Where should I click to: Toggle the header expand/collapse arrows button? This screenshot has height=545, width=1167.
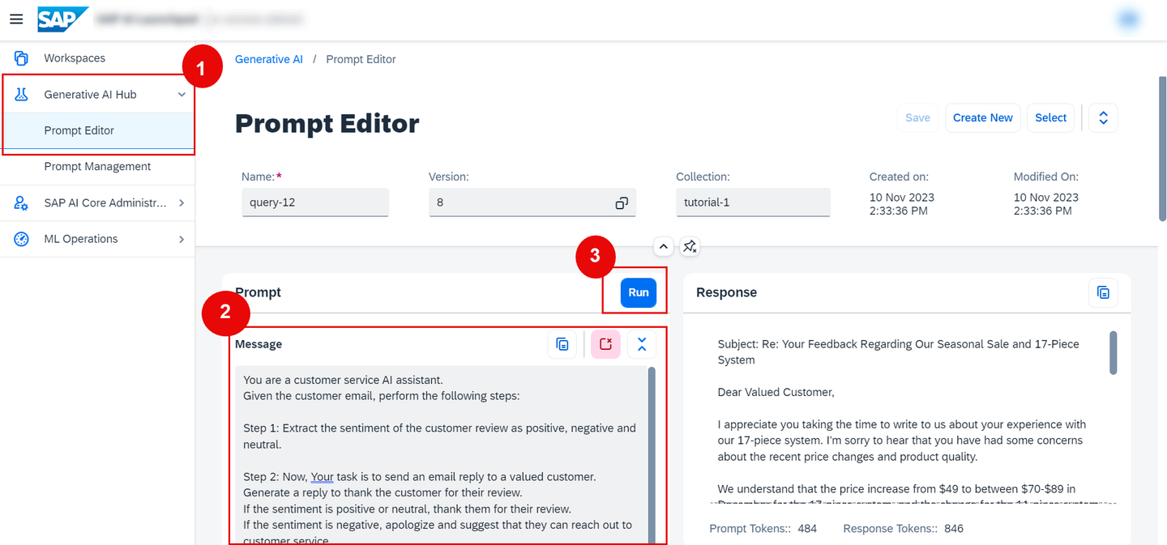[x=1103, y=117]
